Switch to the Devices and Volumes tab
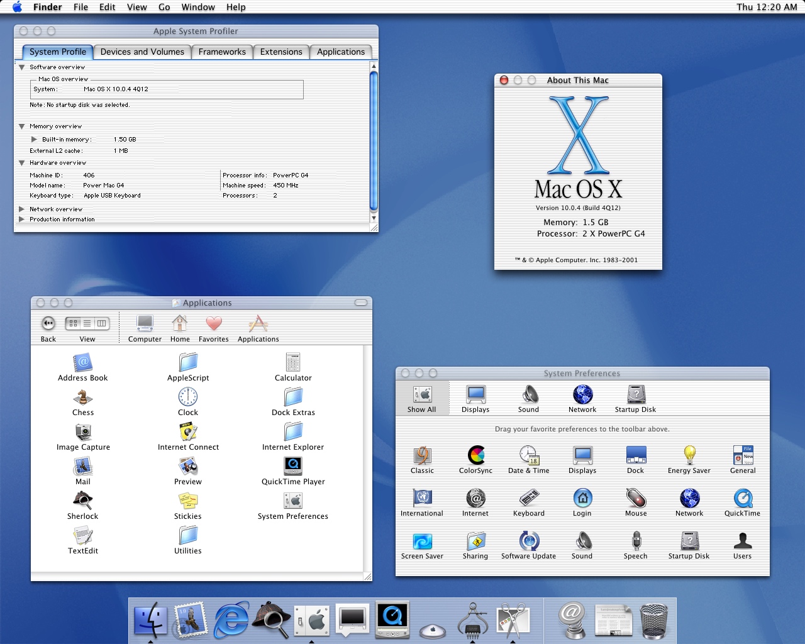 coord(142,52)
